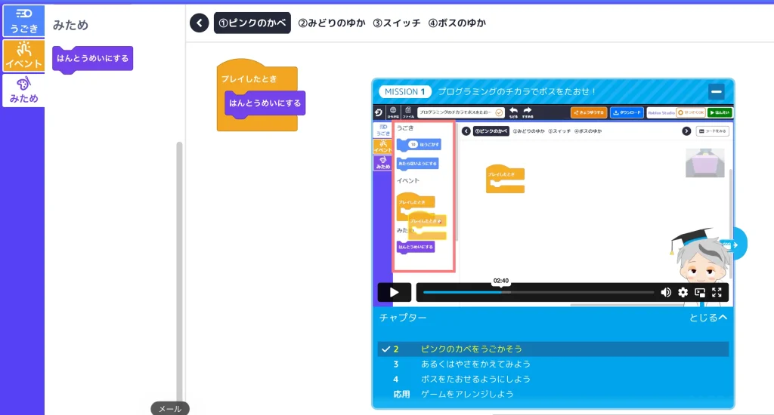Enable picture-in-picture mode
The height and width of the screenshot is (415, 774).
(700, 292)
